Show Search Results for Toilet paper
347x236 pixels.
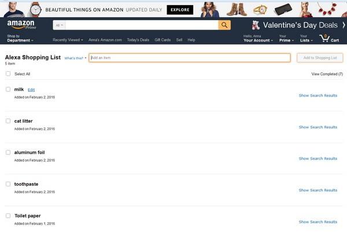[x=318, y=222]
